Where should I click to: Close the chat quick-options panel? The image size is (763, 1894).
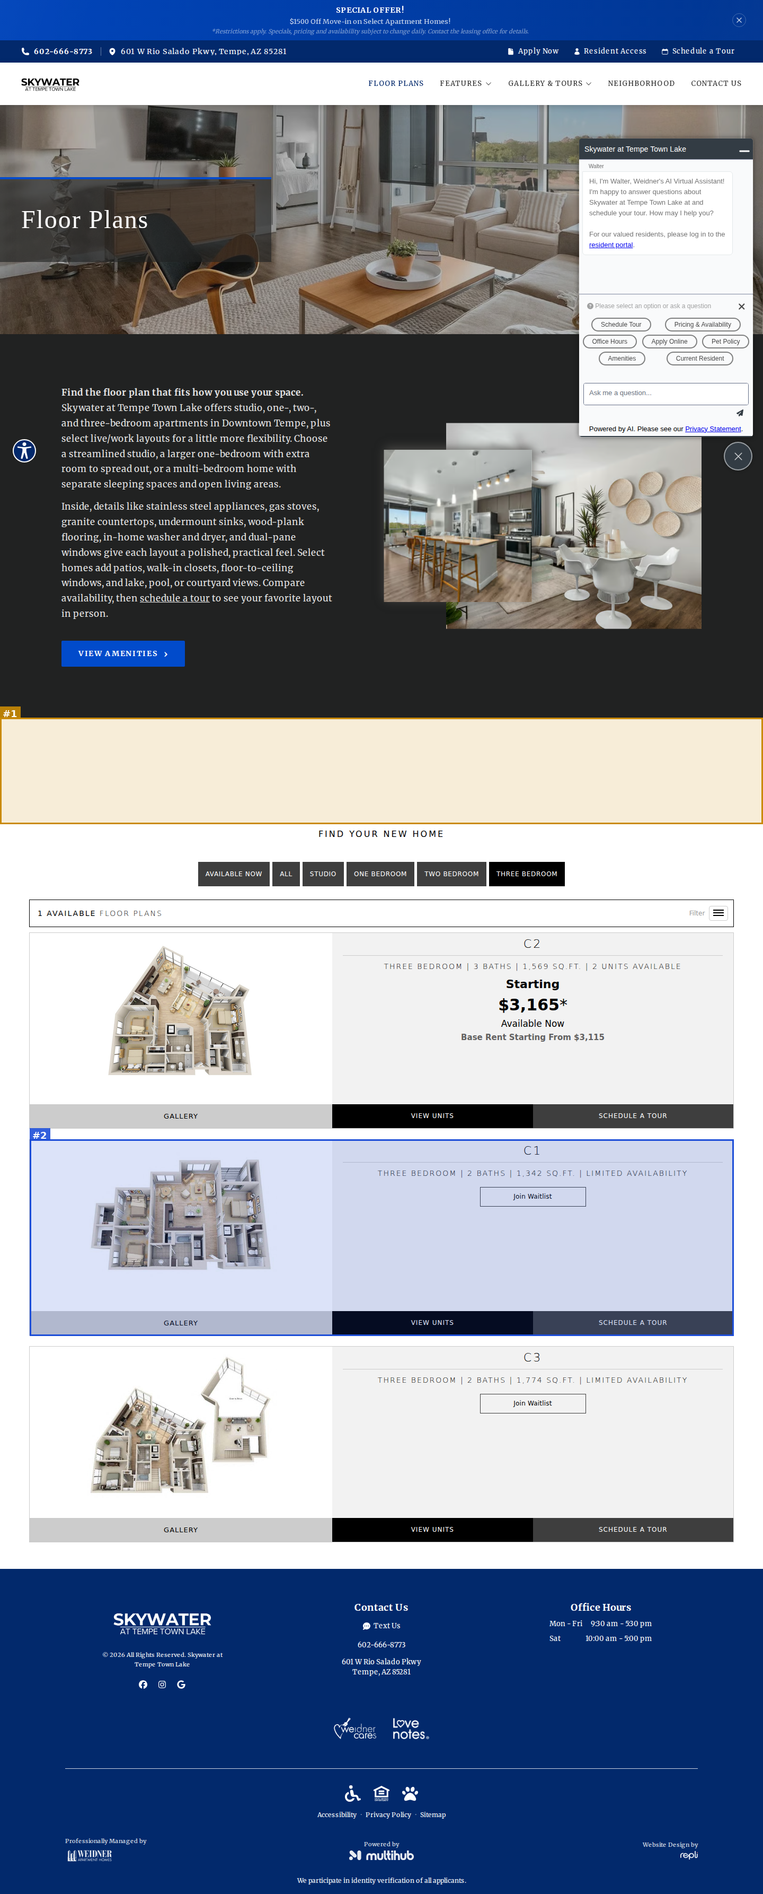pyautogui.click(x=741, y=307)
